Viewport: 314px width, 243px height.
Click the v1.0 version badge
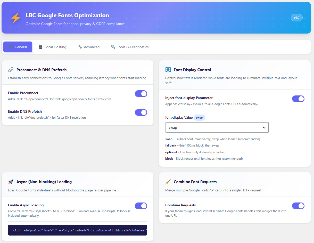297,18
